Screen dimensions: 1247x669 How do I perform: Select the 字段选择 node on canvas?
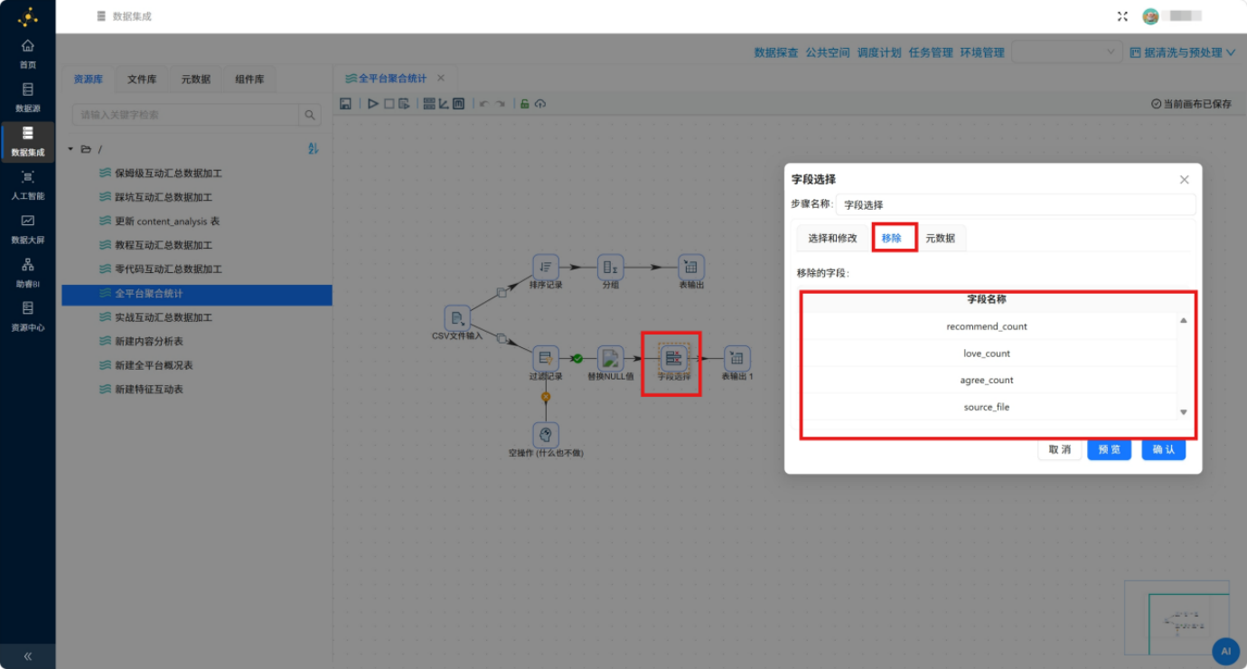[673, 358]
